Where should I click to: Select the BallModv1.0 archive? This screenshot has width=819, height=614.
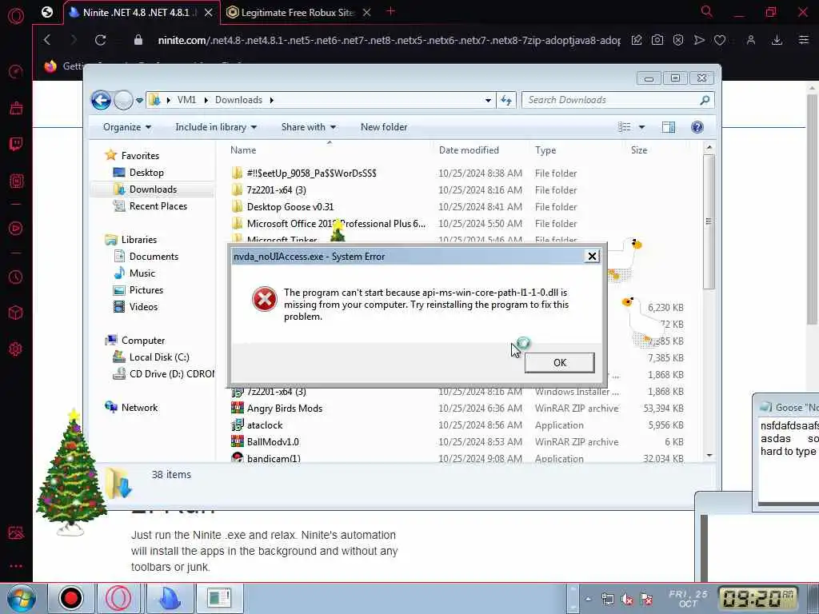pyautogui.click(x=273, y=441)
